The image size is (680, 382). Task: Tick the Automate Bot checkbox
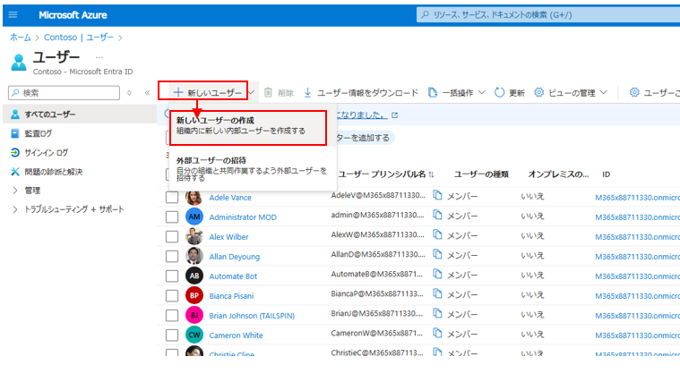tap(172, 276)
